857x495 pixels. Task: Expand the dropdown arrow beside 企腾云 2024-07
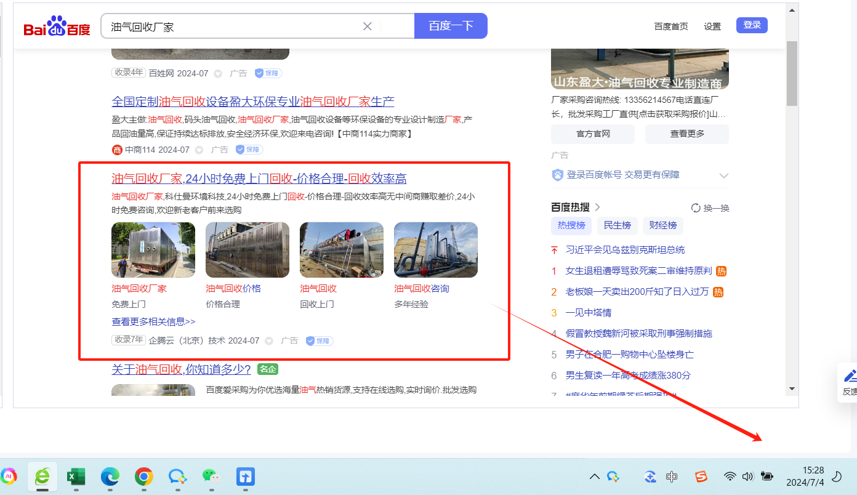tap(269, 340)
